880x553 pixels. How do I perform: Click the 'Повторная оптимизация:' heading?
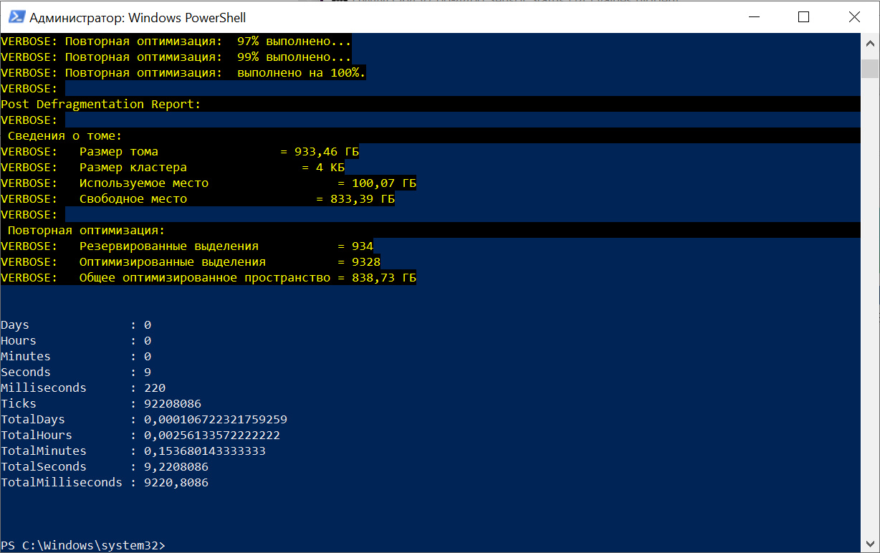click(87, 231)
